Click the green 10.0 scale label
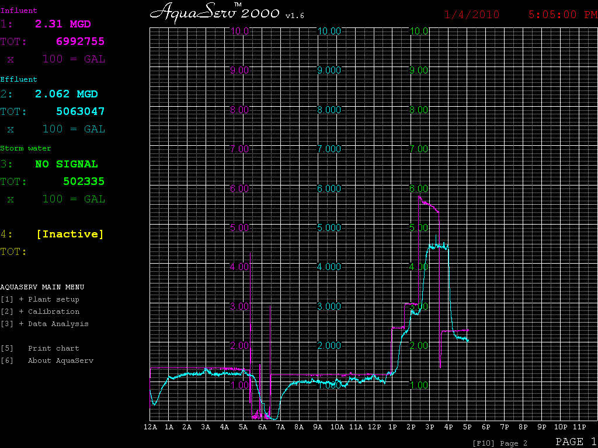Viewport: 598px width, 448px height. point(418,31)
